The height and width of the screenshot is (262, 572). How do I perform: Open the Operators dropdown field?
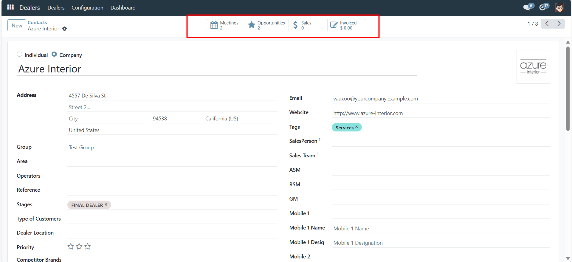[x=172, y=176]
